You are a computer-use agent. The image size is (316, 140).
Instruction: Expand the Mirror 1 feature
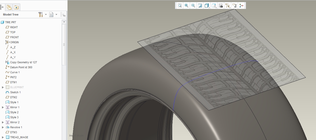tap(3, 107)
